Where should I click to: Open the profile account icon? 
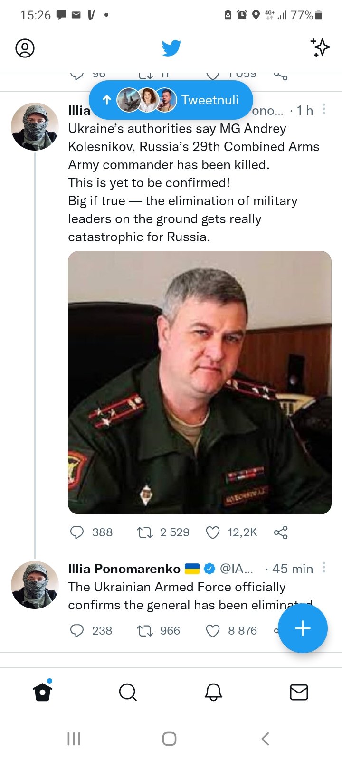click(x=25, y=48)
